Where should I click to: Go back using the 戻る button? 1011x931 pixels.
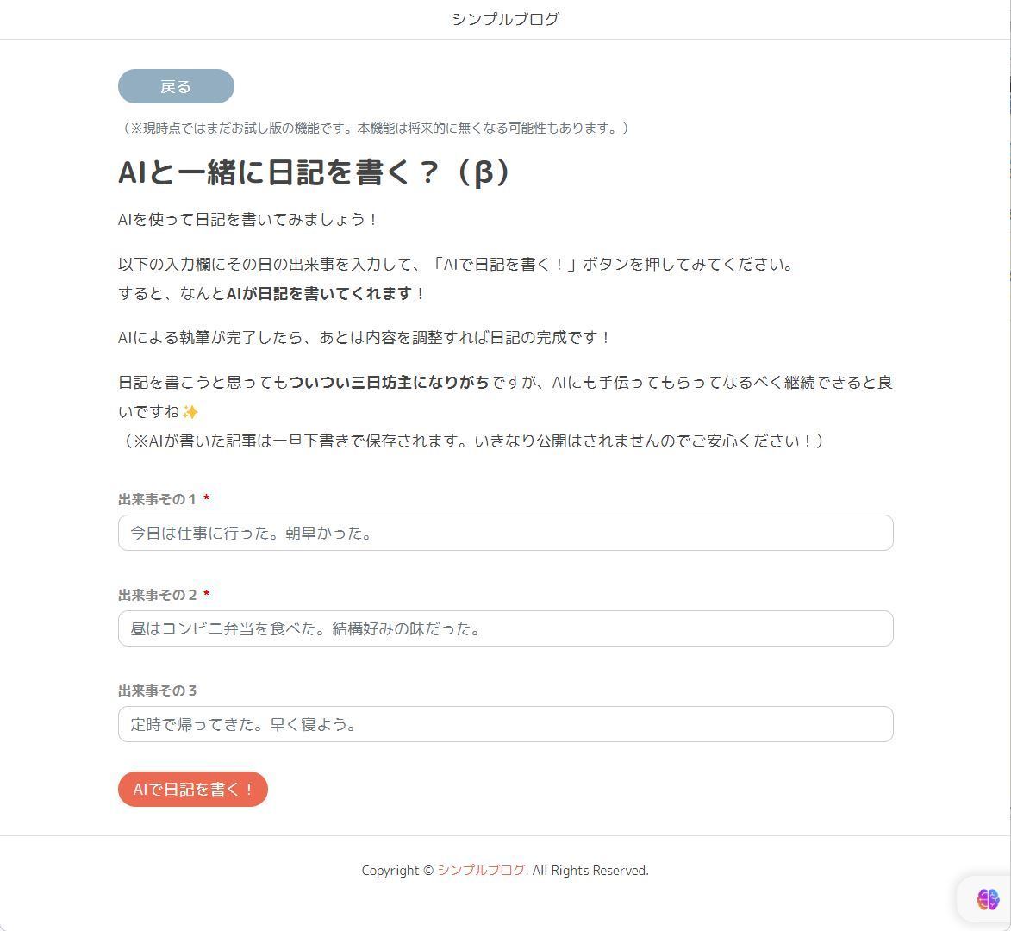click(176, 86)
